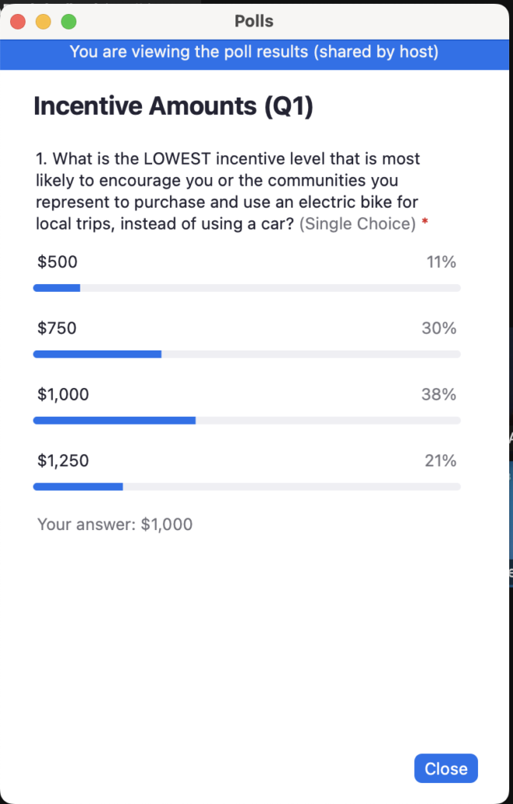Click the green zoom window control
The image size is (513, 804).
tap(69, 21)
